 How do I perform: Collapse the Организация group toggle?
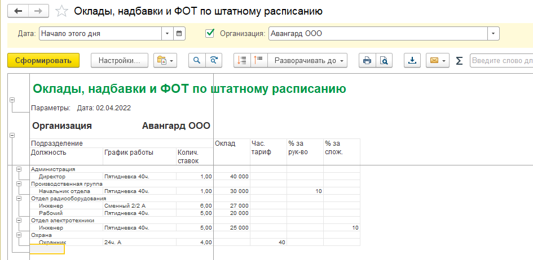pyautogui.click(x=12, y=135)
